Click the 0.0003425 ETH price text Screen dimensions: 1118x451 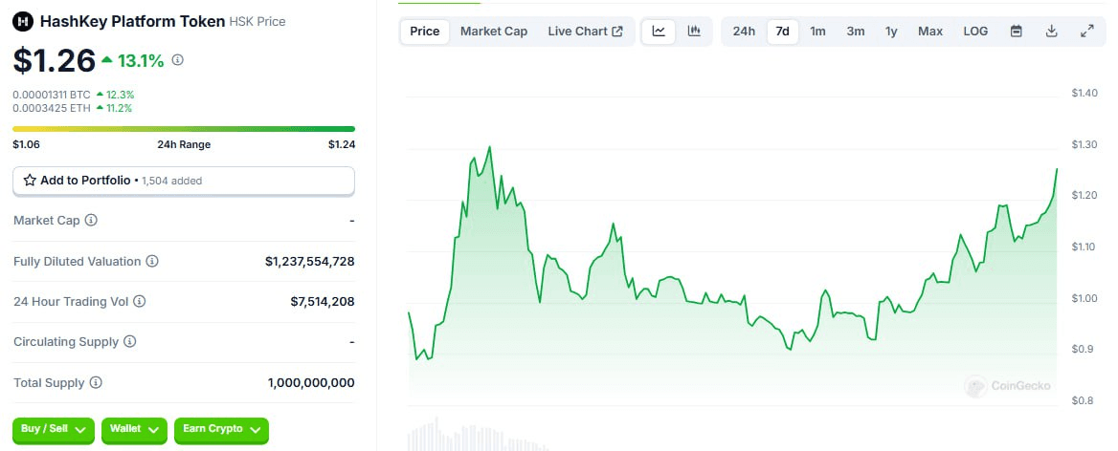[52, 108]
